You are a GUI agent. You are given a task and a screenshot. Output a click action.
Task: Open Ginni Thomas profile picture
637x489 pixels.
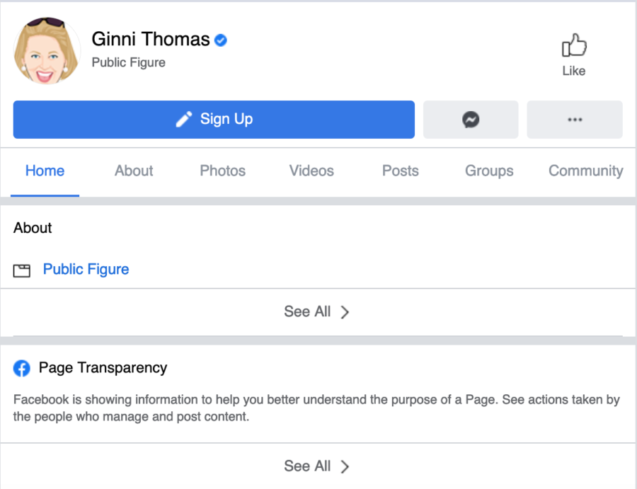click(47, 51)
